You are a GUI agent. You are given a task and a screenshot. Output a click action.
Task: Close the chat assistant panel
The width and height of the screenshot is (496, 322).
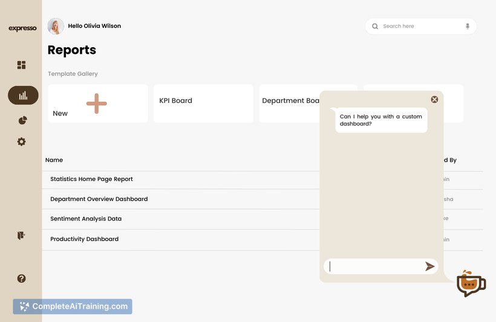click(435, 99)
